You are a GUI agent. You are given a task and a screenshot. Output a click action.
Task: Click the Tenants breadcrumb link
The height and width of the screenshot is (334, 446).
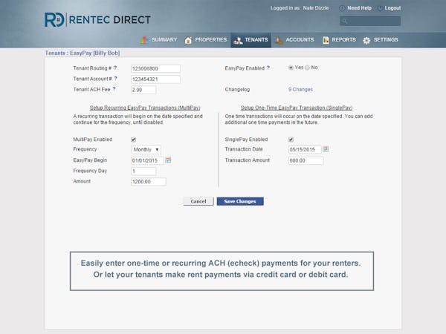point(55,53)
